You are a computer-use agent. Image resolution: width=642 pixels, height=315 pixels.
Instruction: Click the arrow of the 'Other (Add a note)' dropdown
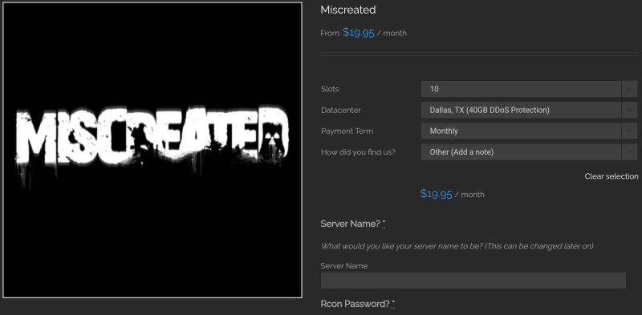tap(629, 152)
